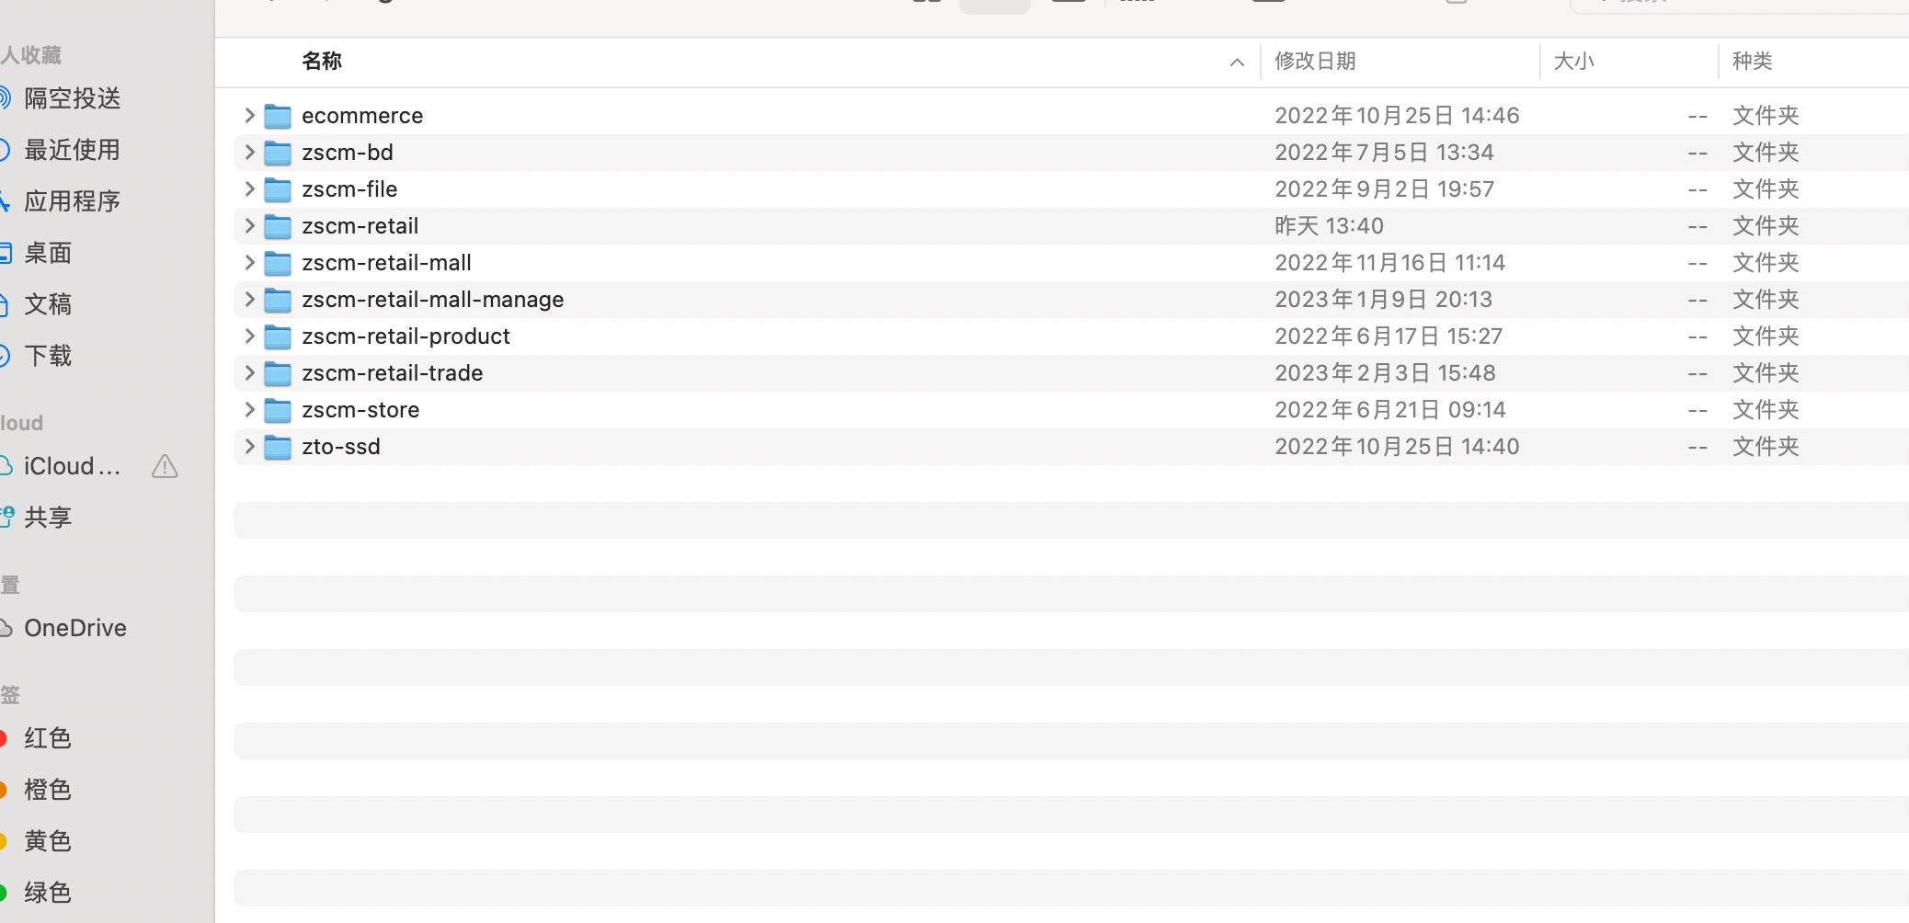1909x923 pixels.
Task: Click date 2023年2月3日 15:48
Action: [1385, 373]
